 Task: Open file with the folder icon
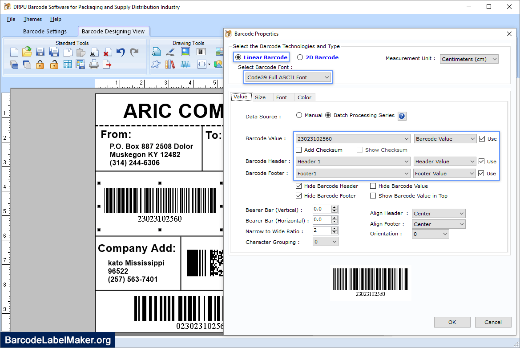click(27, 52)
